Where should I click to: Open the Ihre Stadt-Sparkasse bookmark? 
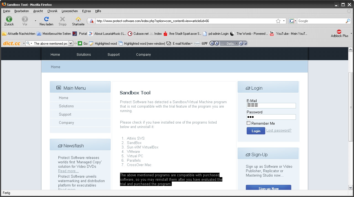coord(182,34)
